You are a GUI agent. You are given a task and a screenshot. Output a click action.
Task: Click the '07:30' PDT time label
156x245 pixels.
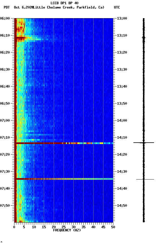[5, 172]
